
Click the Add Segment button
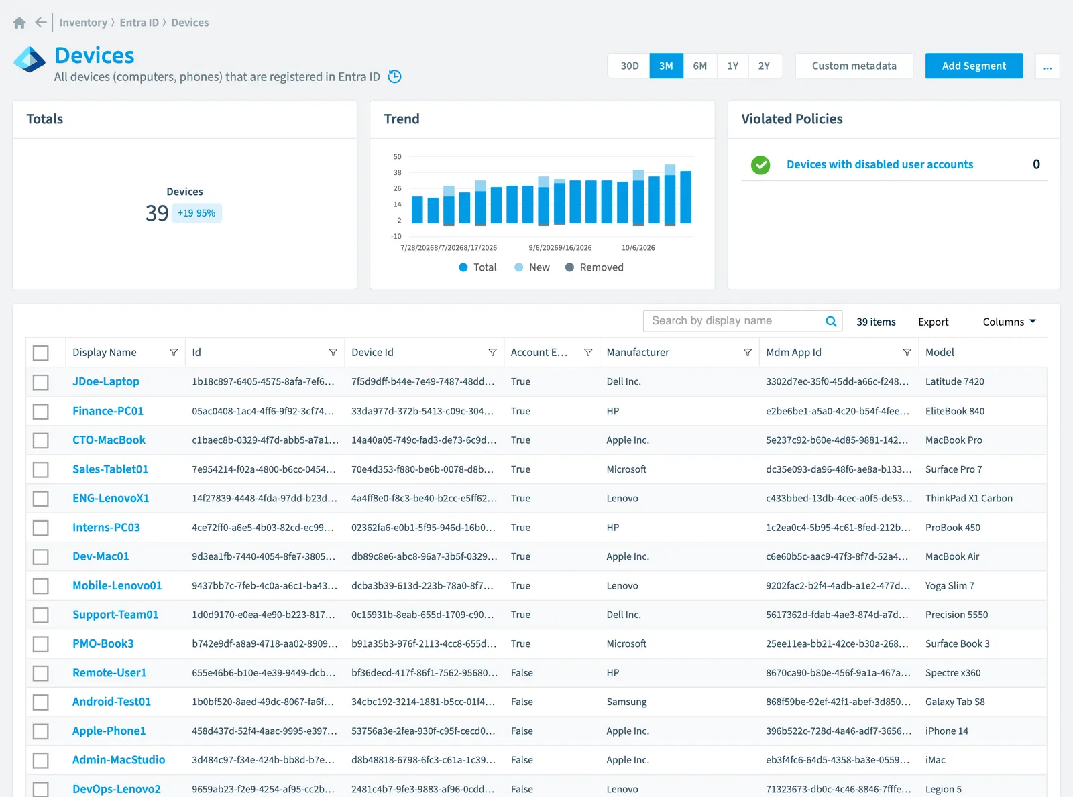pos(974,66)
